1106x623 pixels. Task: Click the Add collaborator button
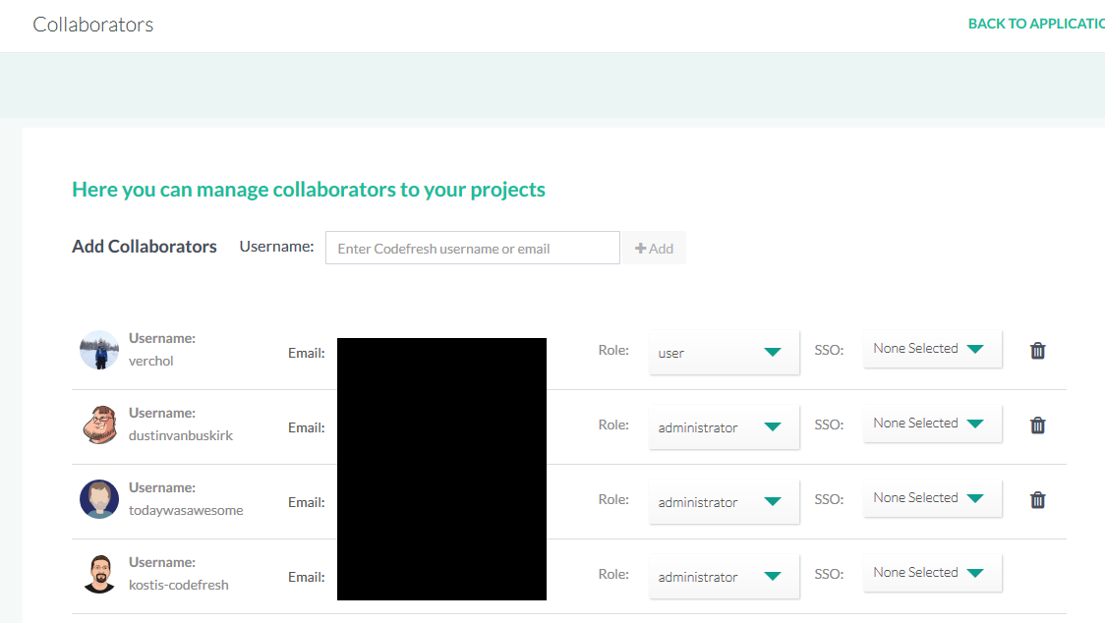[654, 249]
